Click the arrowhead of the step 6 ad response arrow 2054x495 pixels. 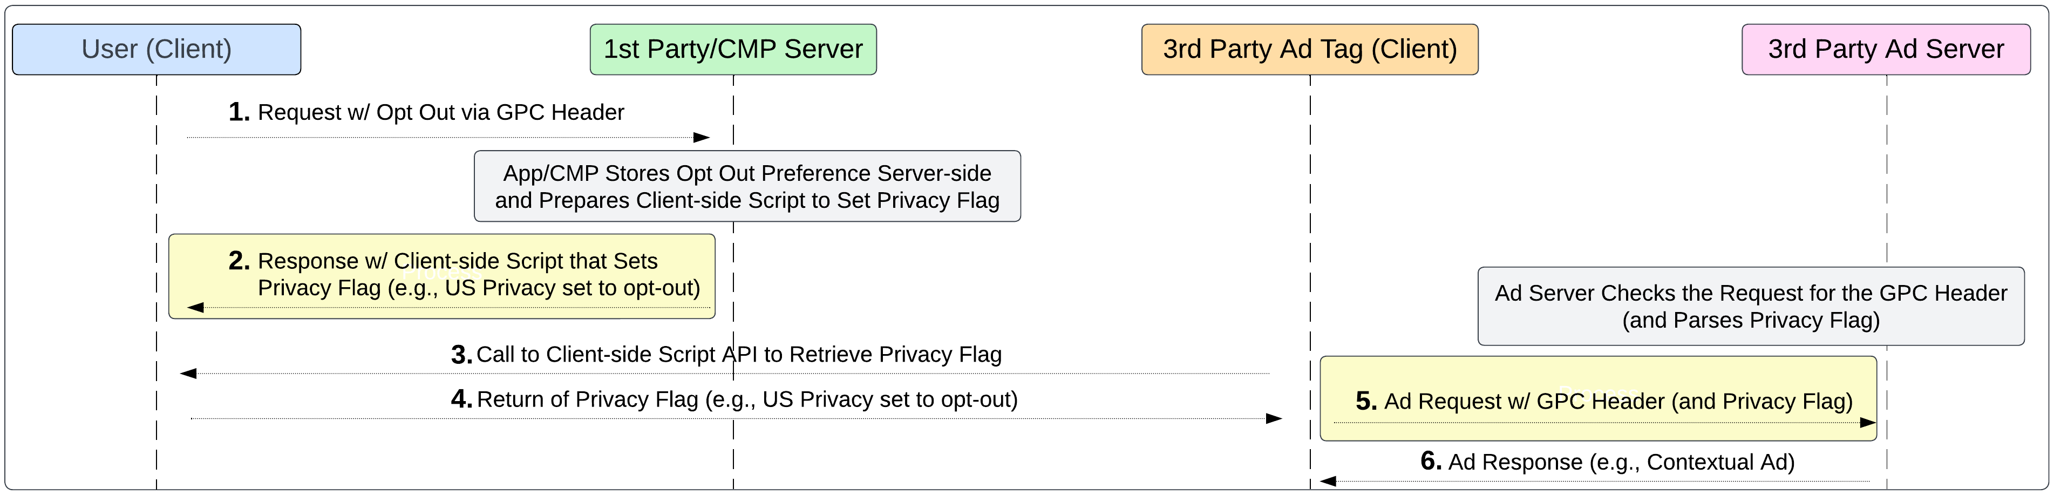(1328, 482)
